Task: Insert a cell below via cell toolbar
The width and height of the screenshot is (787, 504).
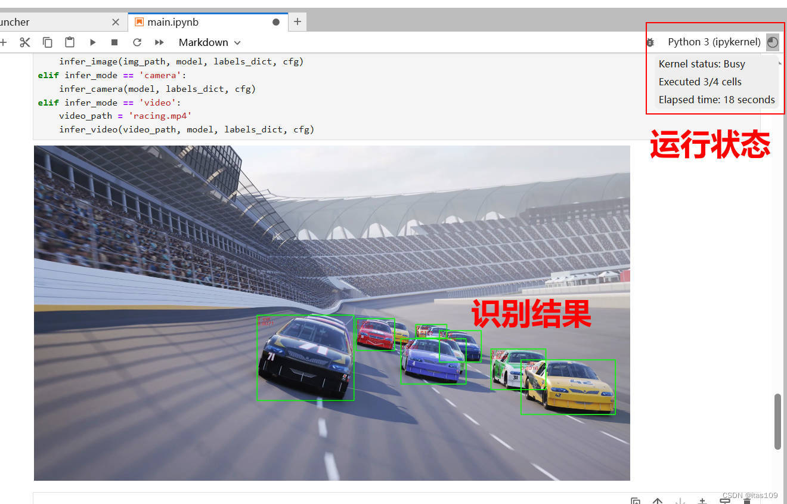Action: pos(725,502)
